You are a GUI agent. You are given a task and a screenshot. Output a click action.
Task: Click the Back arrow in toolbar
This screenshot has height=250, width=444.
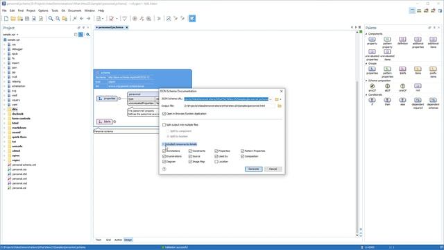point(82,19)
